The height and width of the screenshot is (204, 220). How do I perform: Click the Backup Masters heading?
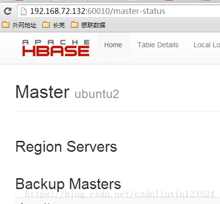68,184
